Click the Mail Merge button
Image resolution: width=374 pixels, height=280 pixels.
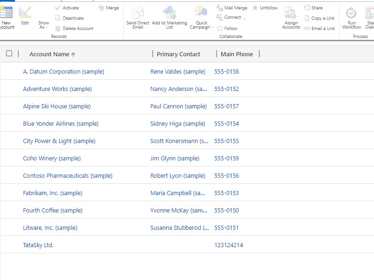(232, 8)
